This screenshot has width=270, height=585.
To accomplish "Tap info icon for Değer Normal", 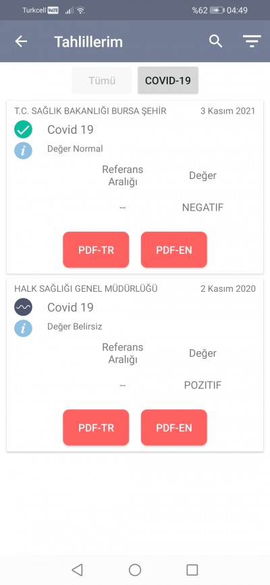I will tap(23, 151).
